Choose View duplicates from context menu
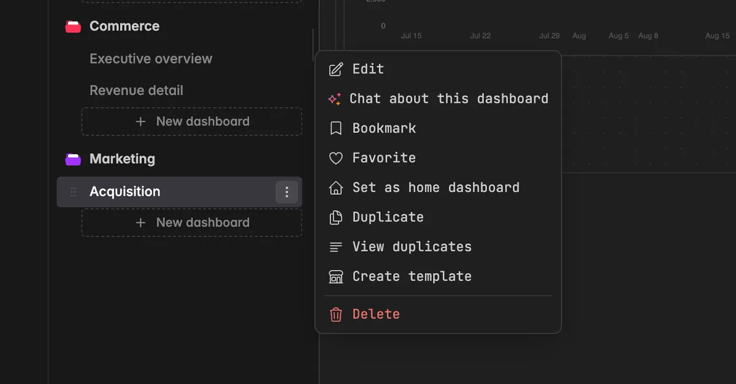 pyautogui.click(x=438, y=247)
